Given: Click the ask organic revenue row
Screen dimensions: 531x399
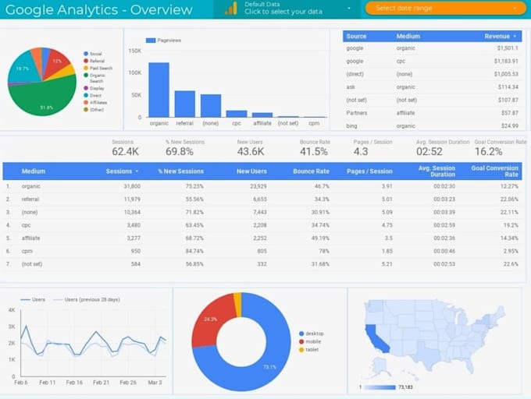Looking at the screenshot, I should click(433, 87).
